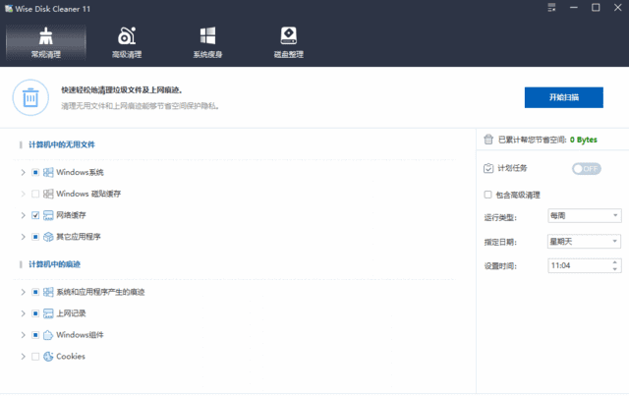
Task: Click the Windows系统 icon
Action: (x=48, y=173)
